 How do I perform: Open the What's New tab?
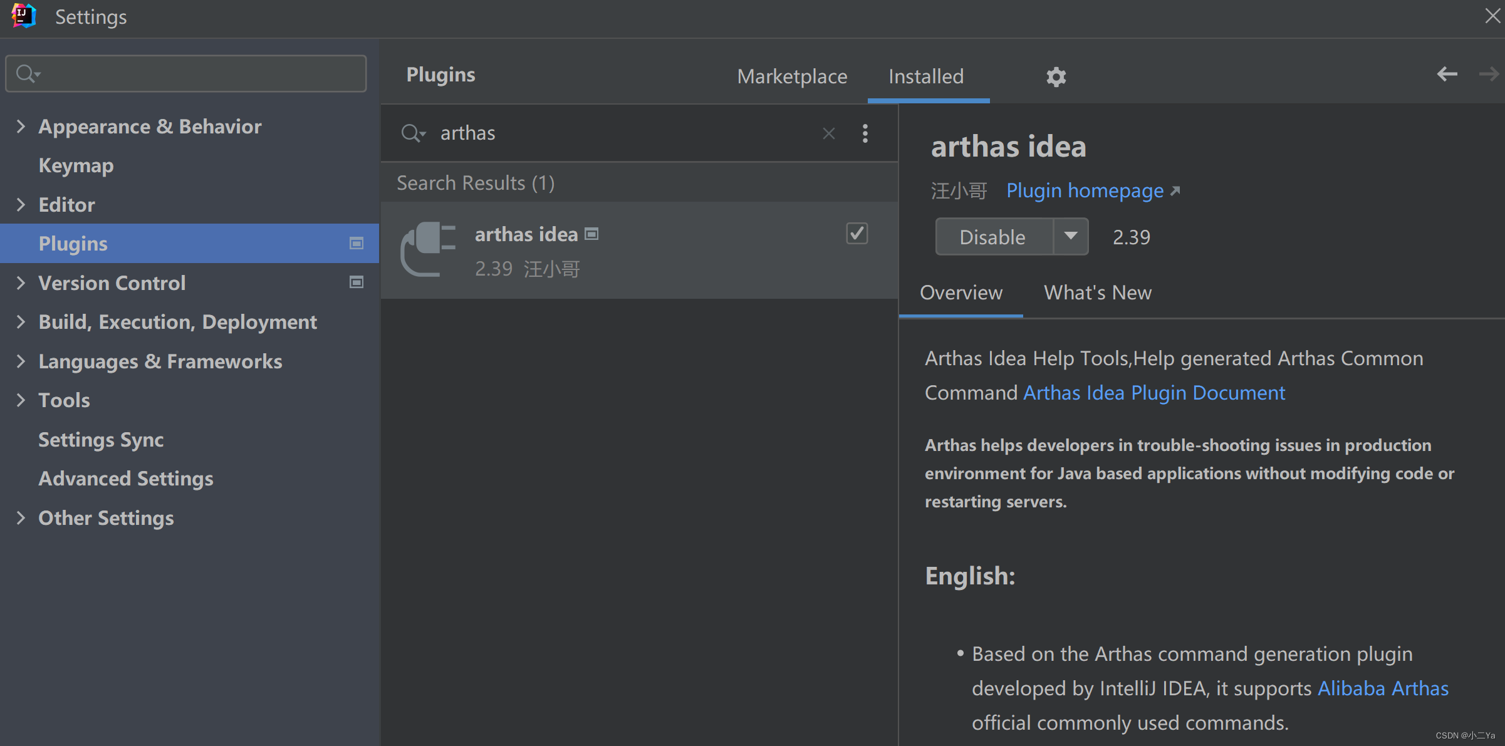(x=1098, y=293)
